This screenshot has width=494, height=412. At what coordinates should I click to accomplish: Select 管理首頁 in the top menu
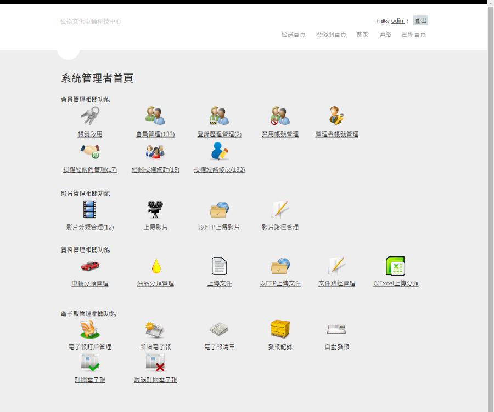(413, 35)
